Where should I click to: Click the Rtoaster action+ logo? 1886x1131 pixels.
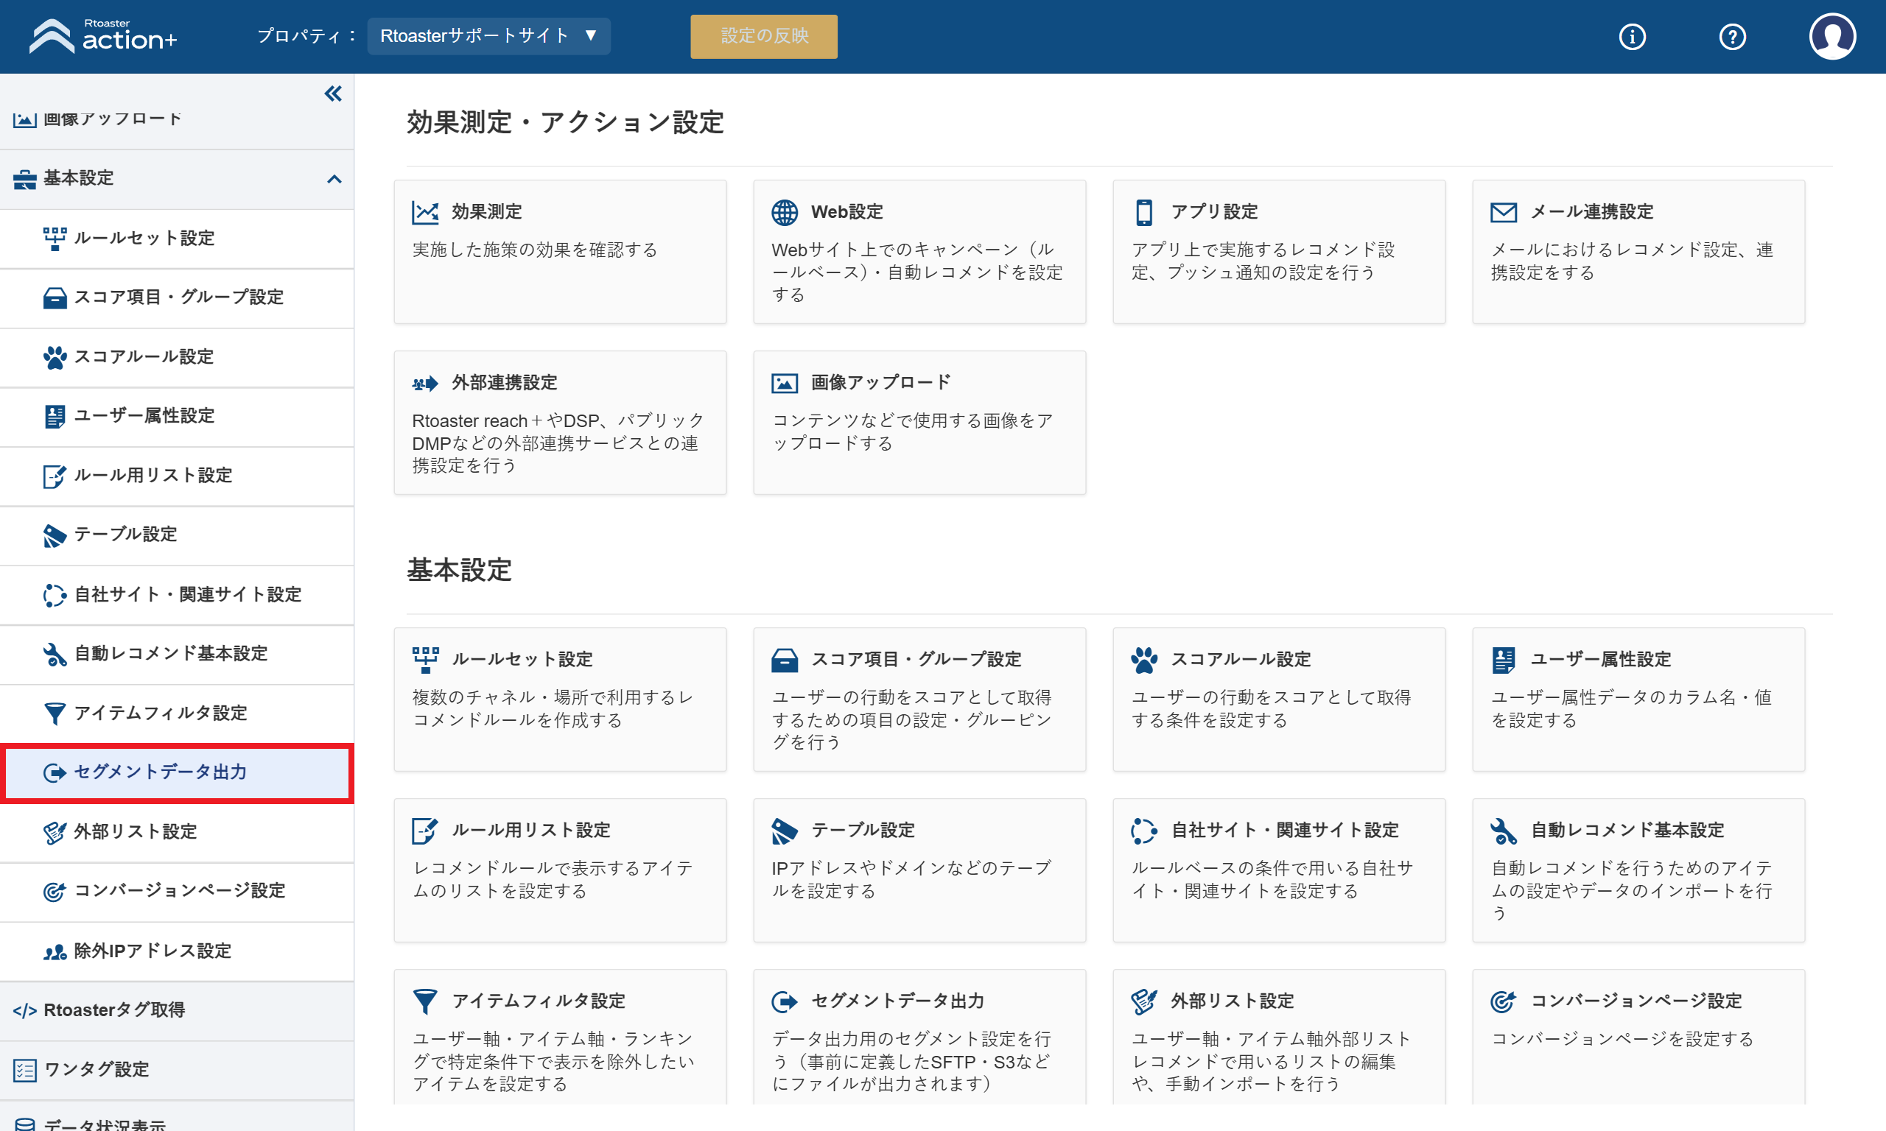pyautogui.click(x=103, y=36)
